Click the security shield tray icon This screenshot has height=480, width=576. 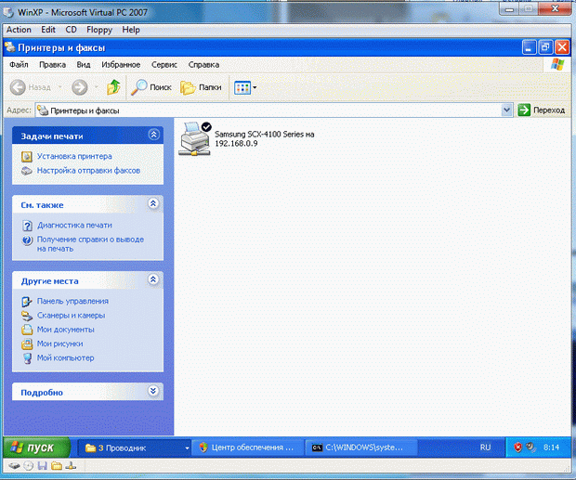pyautogui.click(x=518, y=448)
